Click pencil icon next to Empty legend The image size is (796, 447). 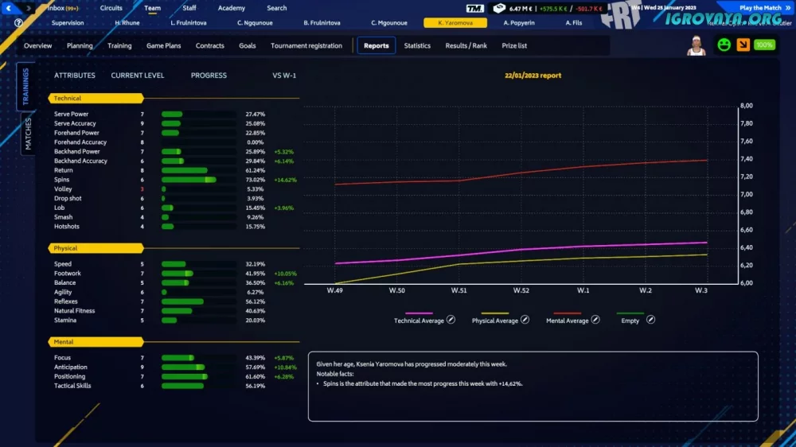pos(650,320)
